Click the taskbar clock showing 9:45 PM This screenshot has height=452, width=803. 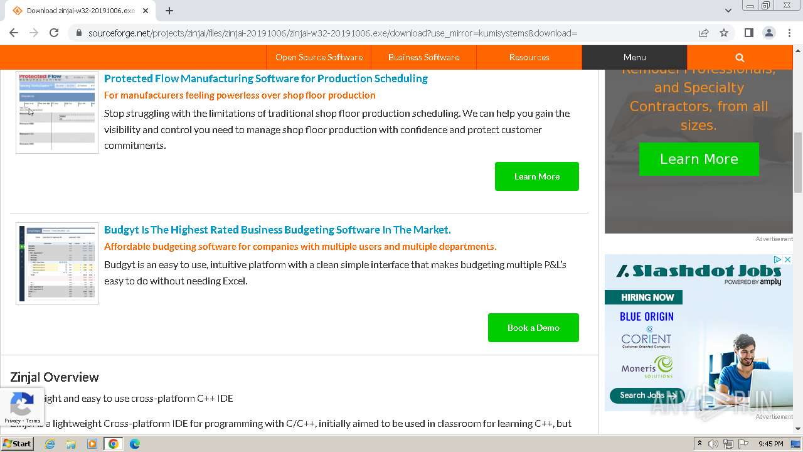pyautogui.click(x=770, y=444)
